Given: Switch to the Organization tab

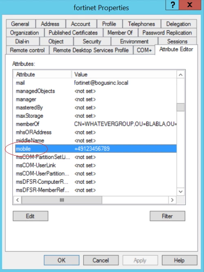Looking at the screenshot, I should pos(25,33).
